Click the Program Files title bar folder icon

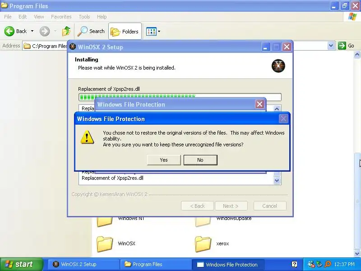(4, 5)
